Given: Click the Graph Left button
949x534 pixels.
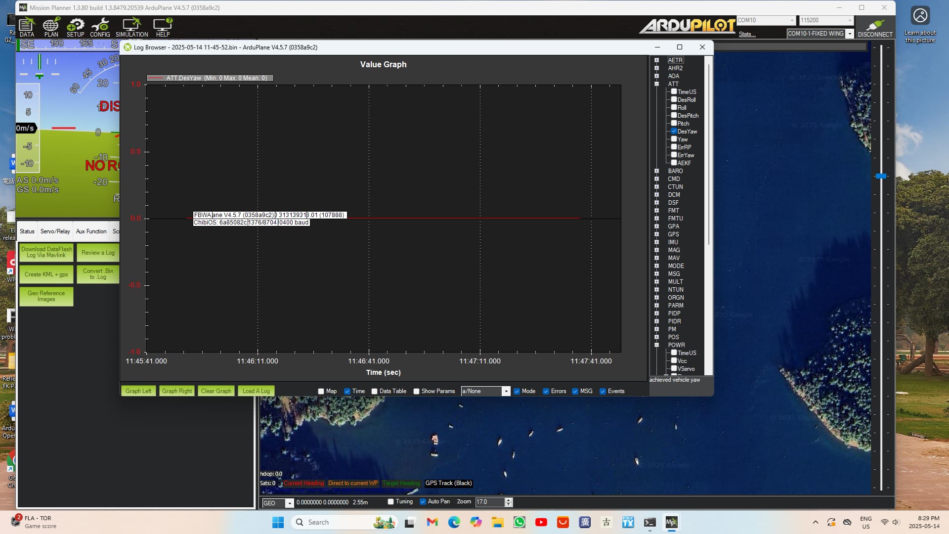Looking at the screenshot, I should [x=138, y=391].
